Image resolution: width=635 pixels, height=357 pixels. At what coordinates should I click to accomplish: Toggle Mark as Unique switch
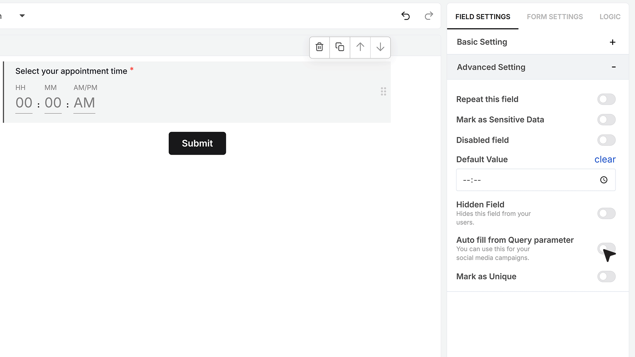[x=606, y=277]
